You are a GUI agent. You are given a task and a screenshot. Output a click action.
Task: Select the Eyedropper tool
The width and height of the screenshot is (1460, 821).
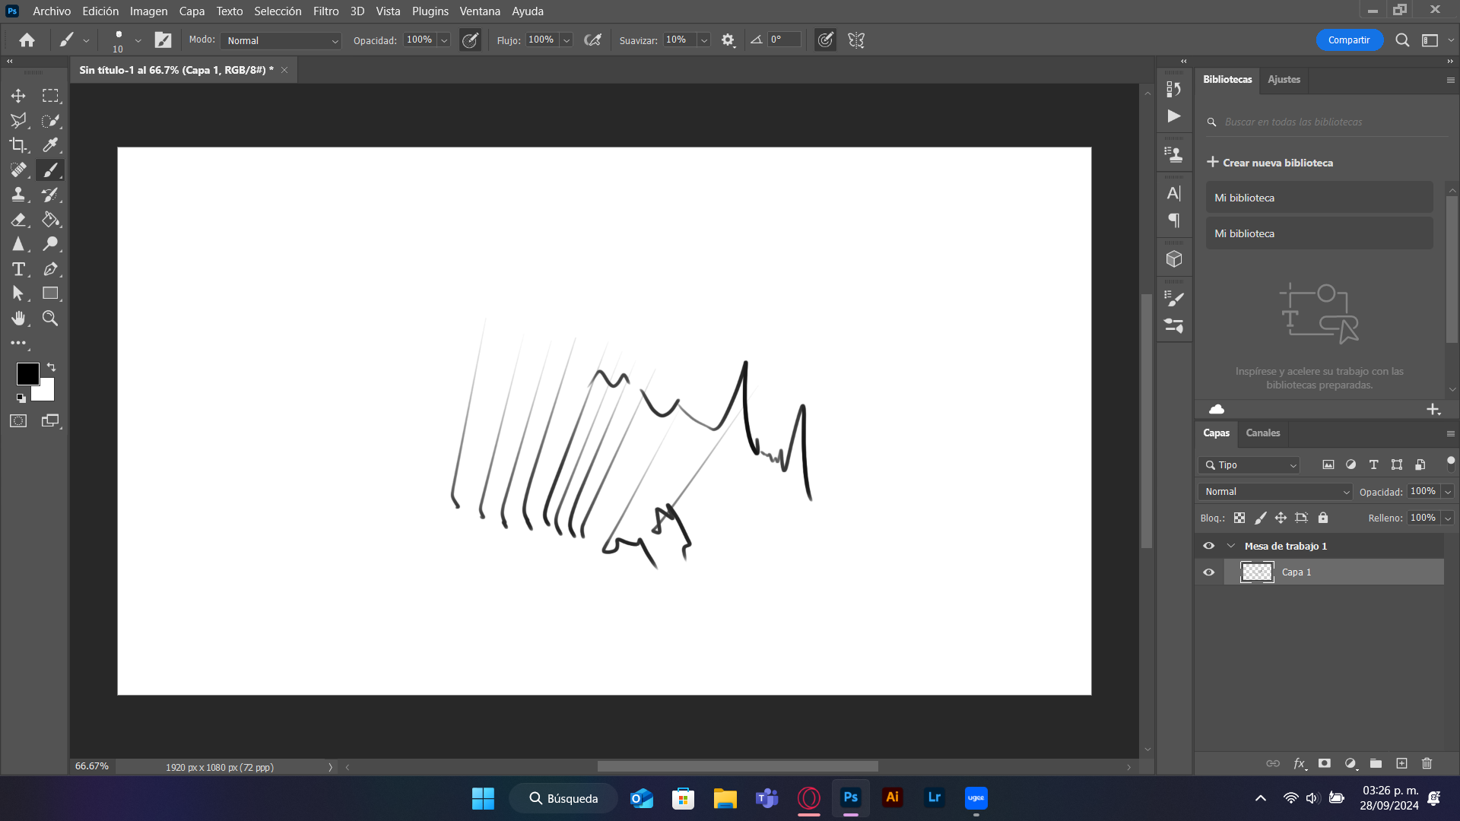pos(51,145)
